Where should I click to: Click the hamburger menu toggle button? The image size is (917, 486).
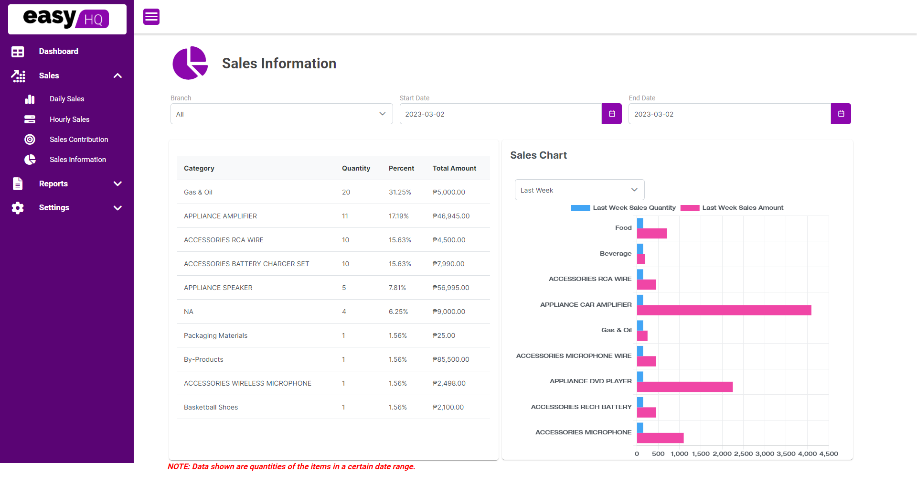[x=151, y=17]
